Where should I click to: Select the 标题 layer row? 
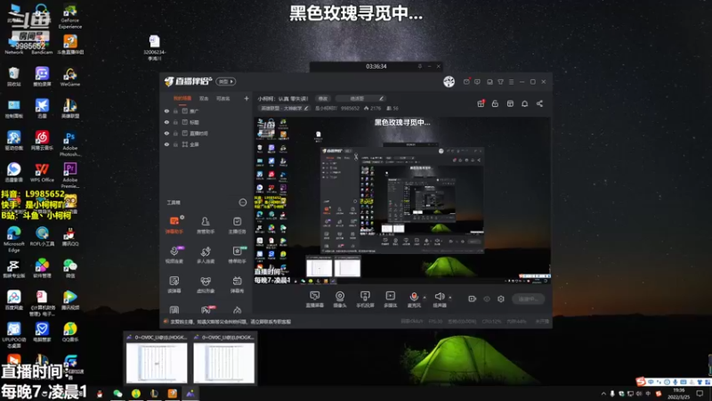206,122
